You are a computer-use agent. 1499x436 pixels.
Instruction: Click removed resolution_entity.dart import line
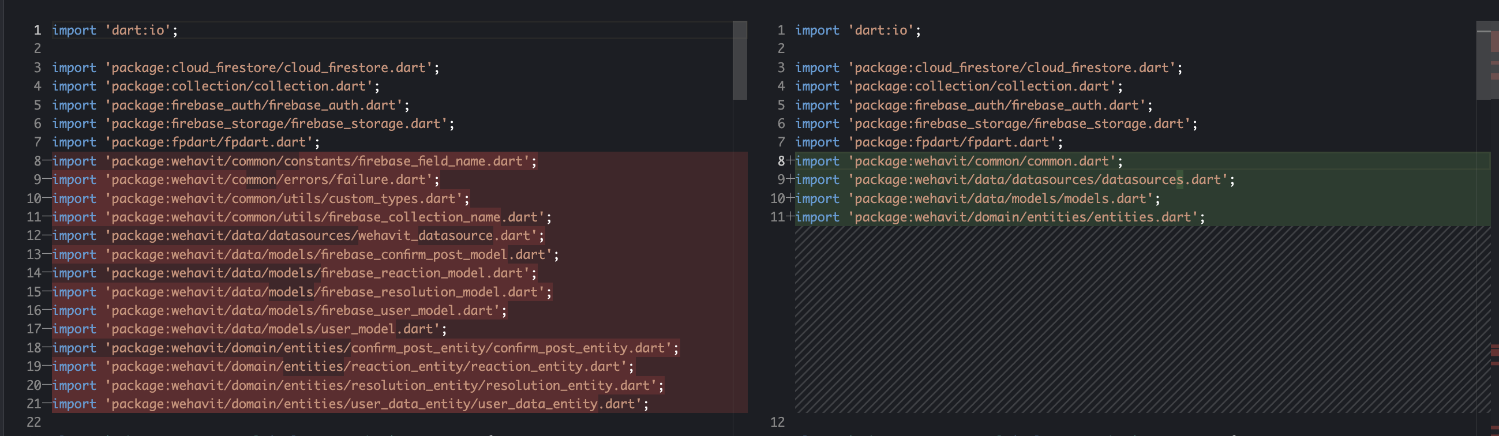click(x=358, y=385)
